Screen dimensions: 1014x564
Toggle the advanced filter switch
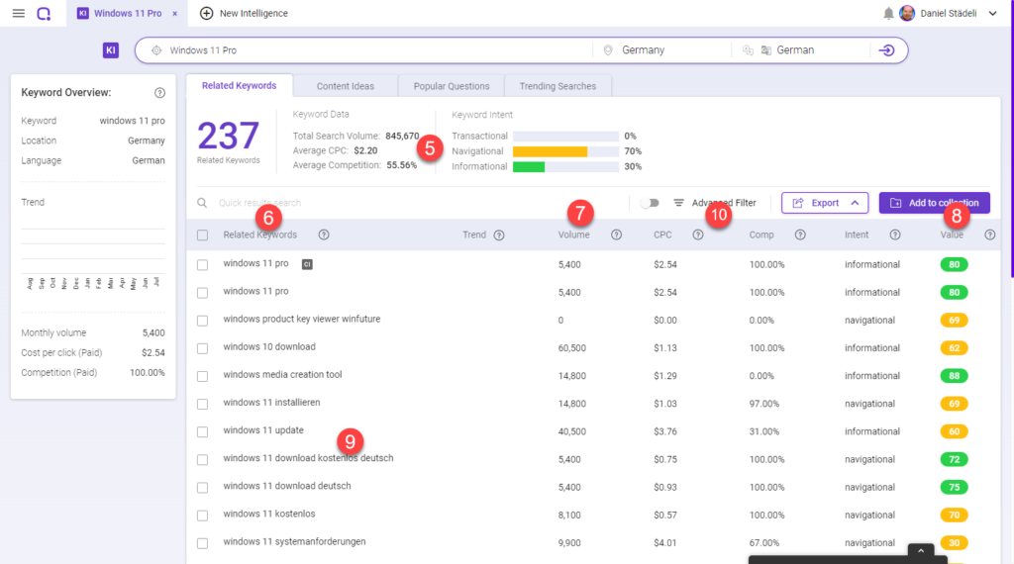tap(650, 203)
